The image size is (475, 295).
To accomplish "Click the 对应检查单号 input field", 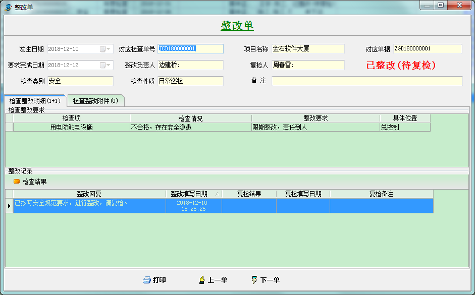I will [x=190, y=49].
